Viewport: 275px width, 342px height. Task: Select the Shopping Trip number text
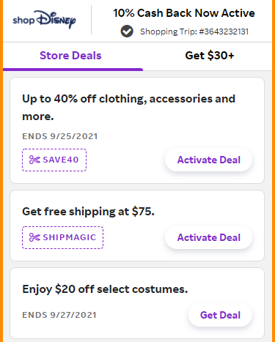(194, 31)
